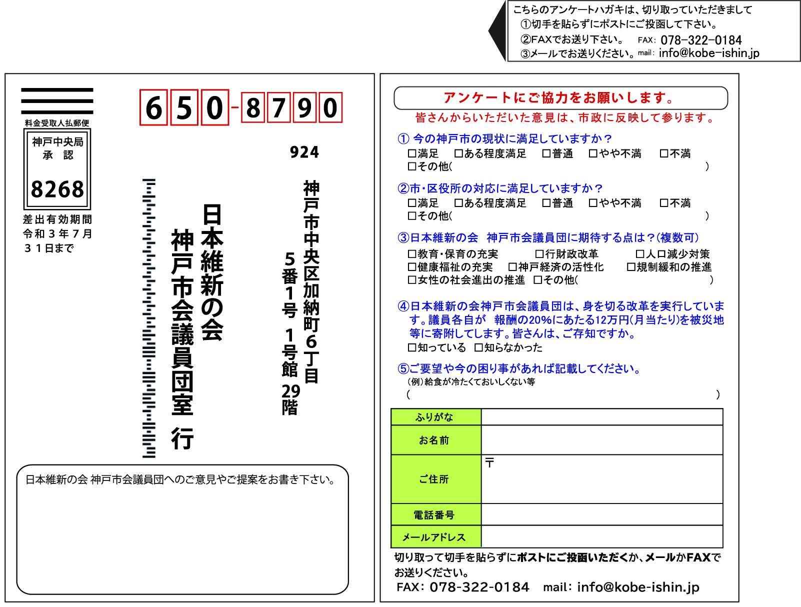Select 知らなかった under question ④

coord(478,347)
